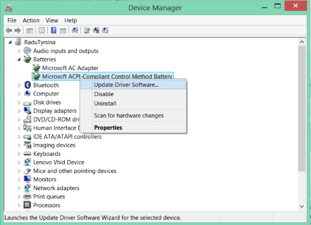Click the Computer category icon

click(x=28, y=94)
